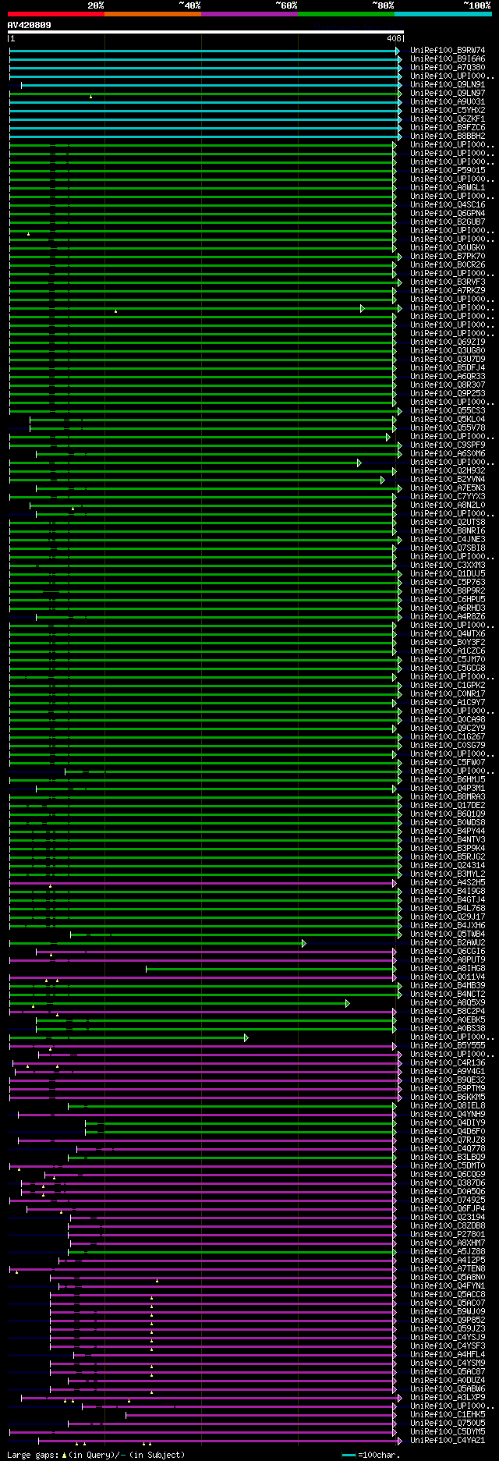Select hit label UniRef100_Q6GPN4

[x=448, y=214]
